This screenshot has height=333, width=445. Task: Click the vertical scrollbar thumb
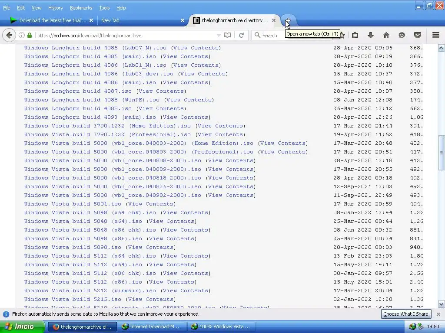pos(442,153)
